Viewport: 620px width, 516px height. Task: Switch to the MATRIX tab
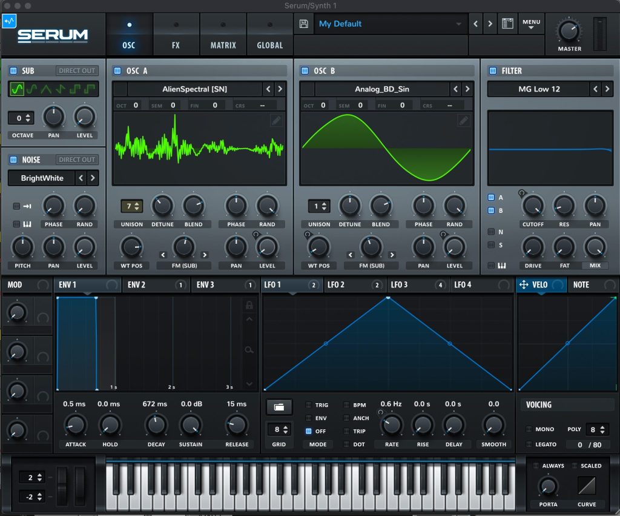(223, 36)
